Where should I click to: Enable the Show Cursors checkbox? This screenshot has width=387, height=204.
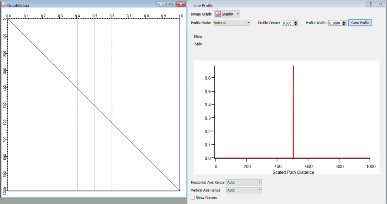[x=192, y=198]
